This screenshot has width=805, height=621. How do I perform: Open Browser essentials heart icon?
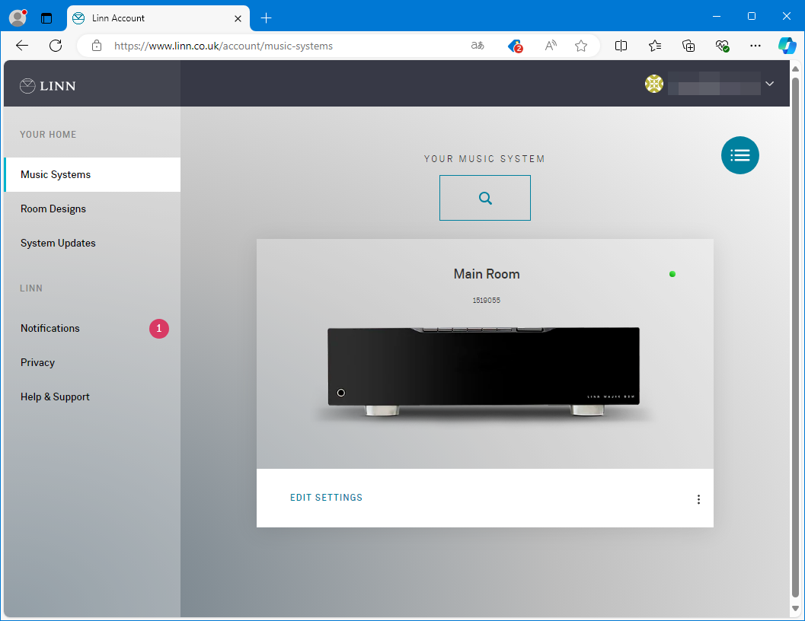(x=722, y=46)
